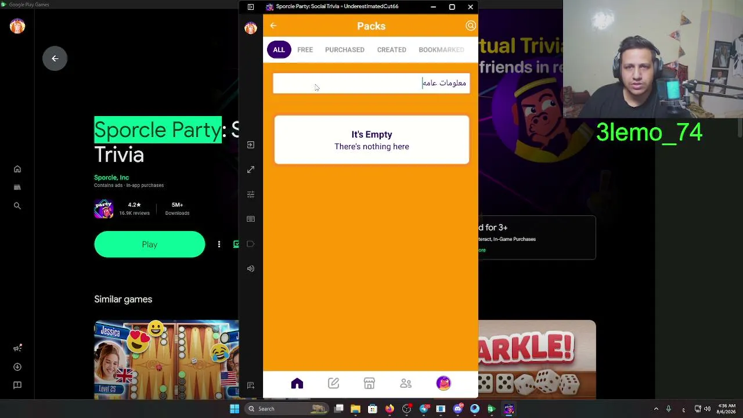Image resolution: width=743 pixels, height=418 pixels.
Task: Click the Google Play Games profile avatar
Action: pos(17,26)
